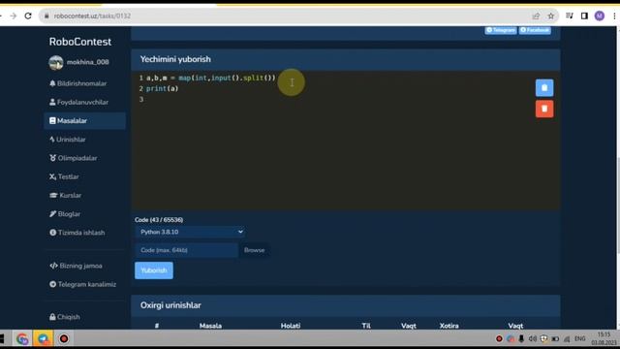The height and width of the screenshot is (349, 620).
Task: Open the taskbar clock and date
Action: coord(604,338)
